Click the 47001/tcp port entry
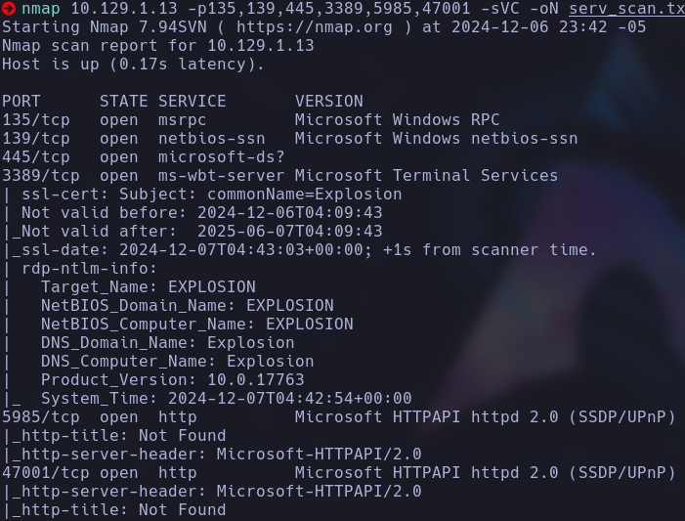 click(x=45, y=473)
